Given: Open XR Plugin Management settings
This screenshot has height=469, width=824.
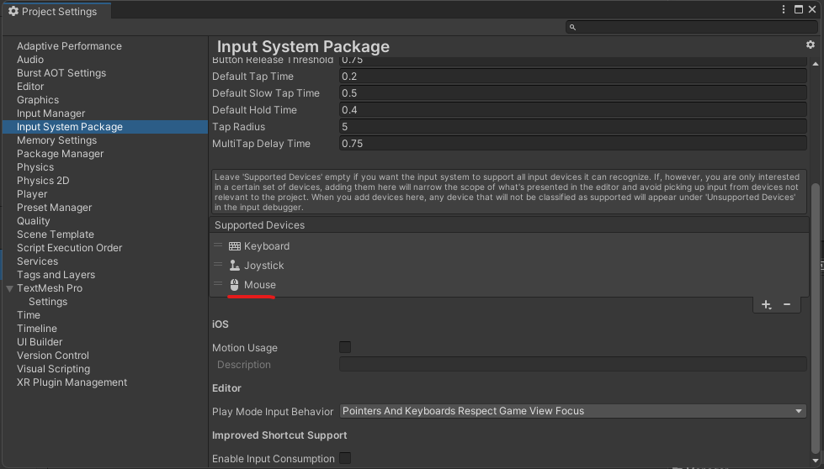Looking at the screenshot, I should tap(72, 382).
